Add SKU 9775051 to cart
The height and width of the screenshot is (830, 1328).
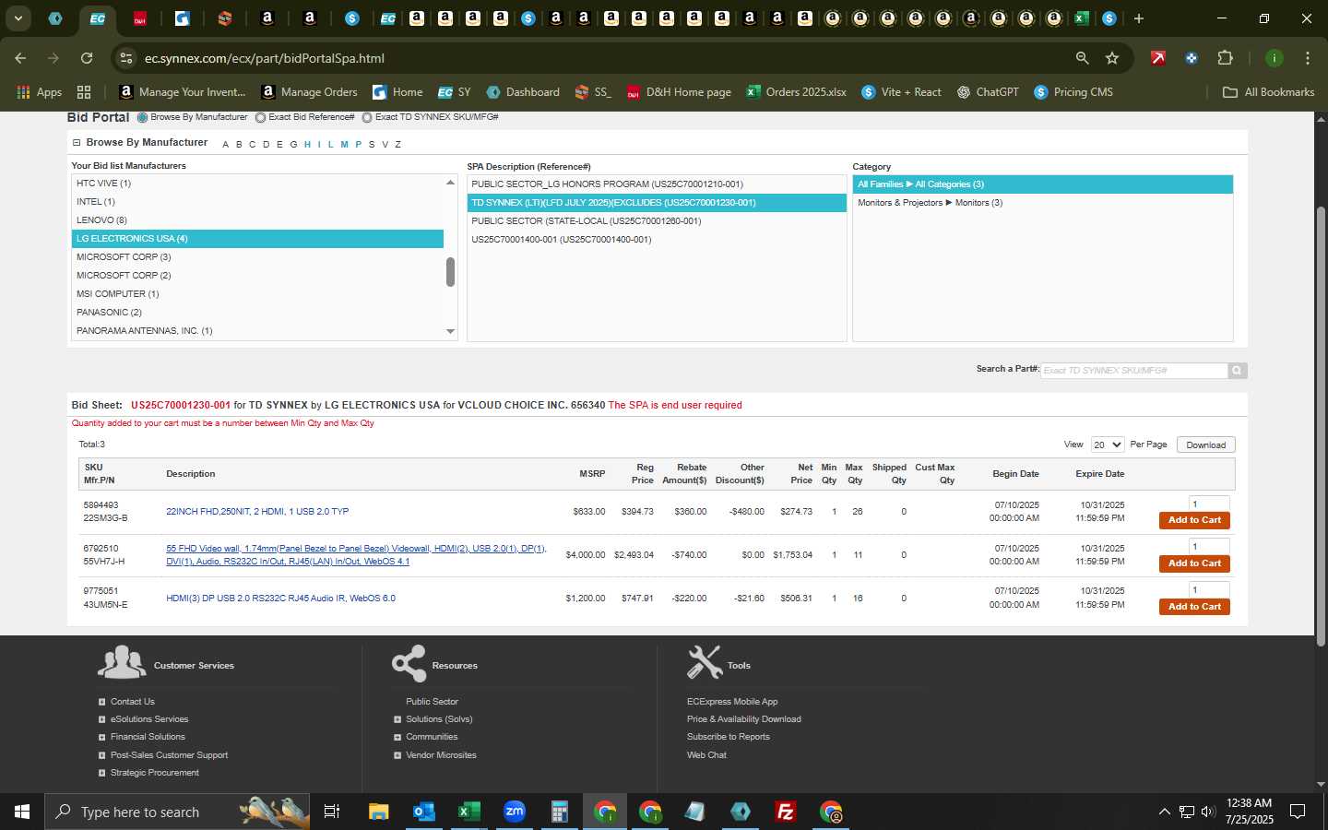[1194, 607]
